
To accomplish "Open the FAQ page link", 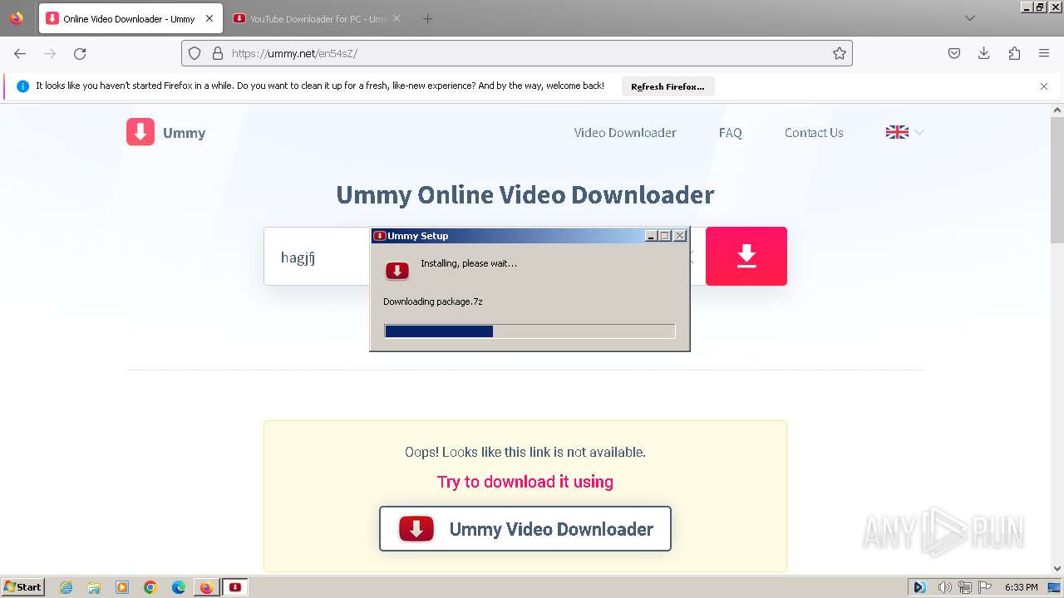I will [x=730, y=133].
